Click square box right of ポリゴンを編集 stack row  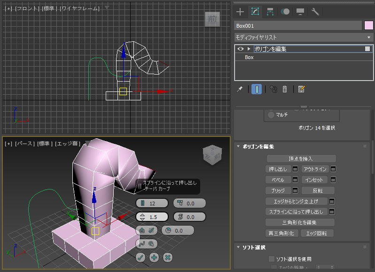(367, 49)
